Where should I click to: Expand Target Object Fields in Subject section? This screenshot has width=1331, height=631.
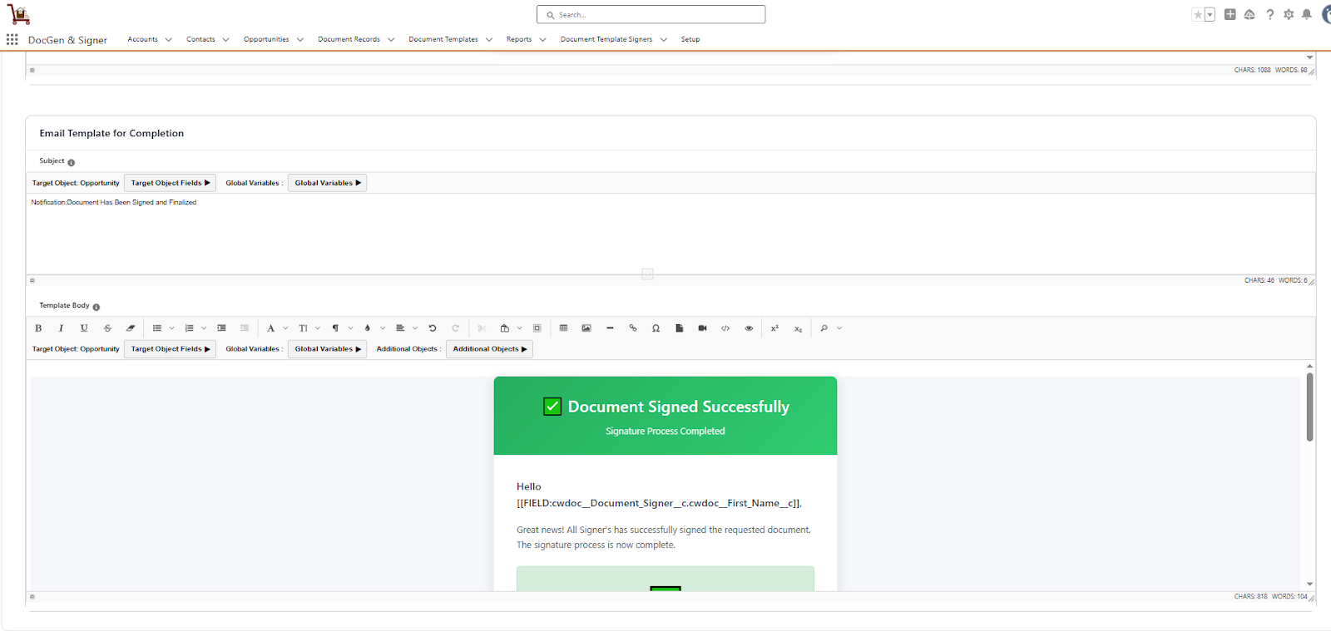coord(170,183)
